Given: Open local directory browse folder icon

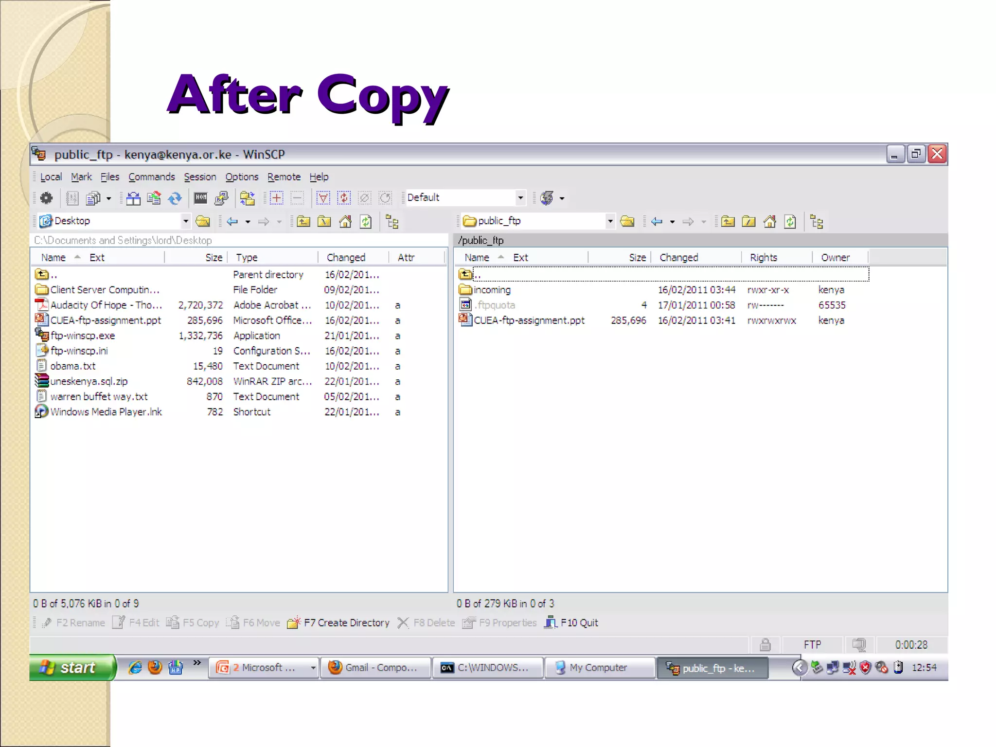Looking at the screenshot, I should pos(203,221).
